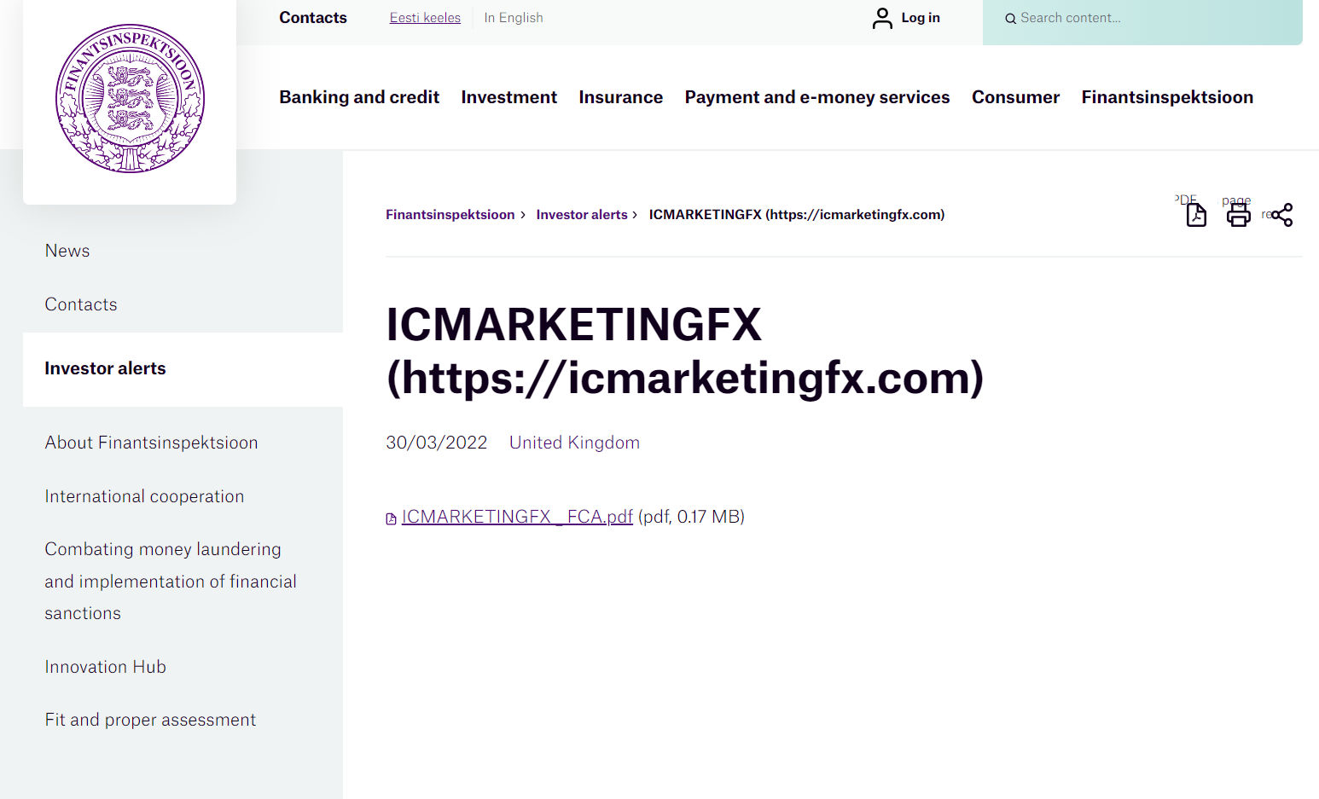Click the print page icon
1319x799 pixels.
[x=1238, y=215]
